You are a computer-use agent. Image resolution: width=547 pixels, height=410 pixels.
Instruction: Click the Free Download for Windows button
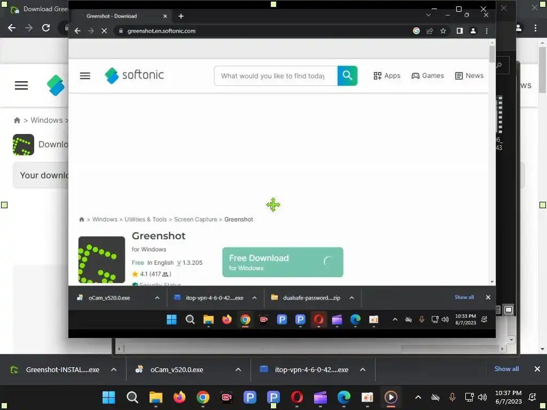[283, 262]
